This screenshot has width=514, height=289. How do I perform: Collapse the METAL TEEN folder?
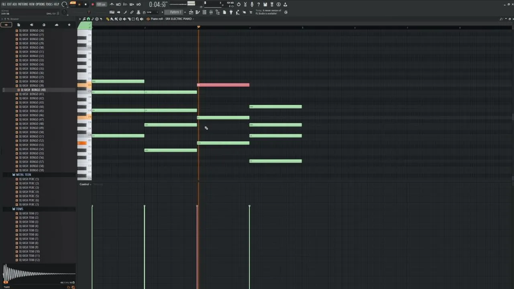coord(22,175)
